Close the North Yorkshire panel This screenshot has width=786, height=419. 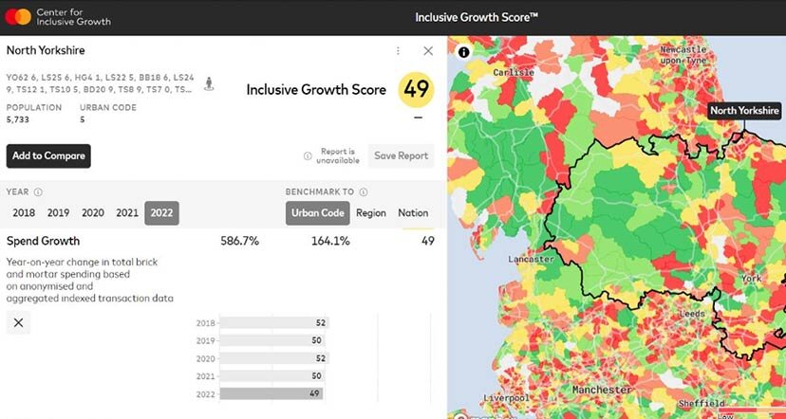(x=428, y=50)
